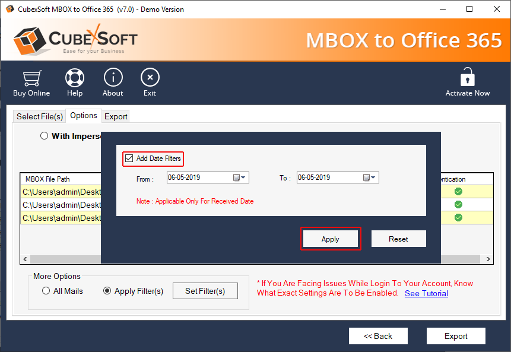Uncheck the Add Date Filters checkbox
Screen dimensions: 511x352
point(129,158)
